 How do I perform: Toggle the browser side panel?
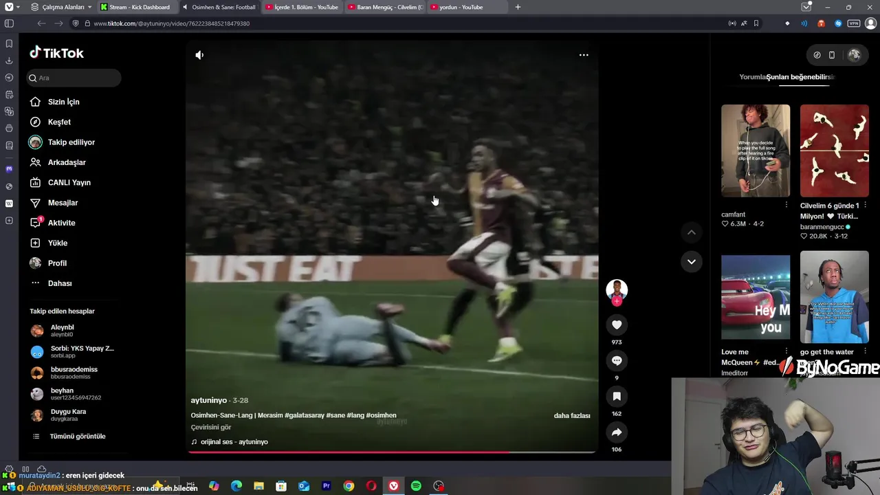coord(9,23)
